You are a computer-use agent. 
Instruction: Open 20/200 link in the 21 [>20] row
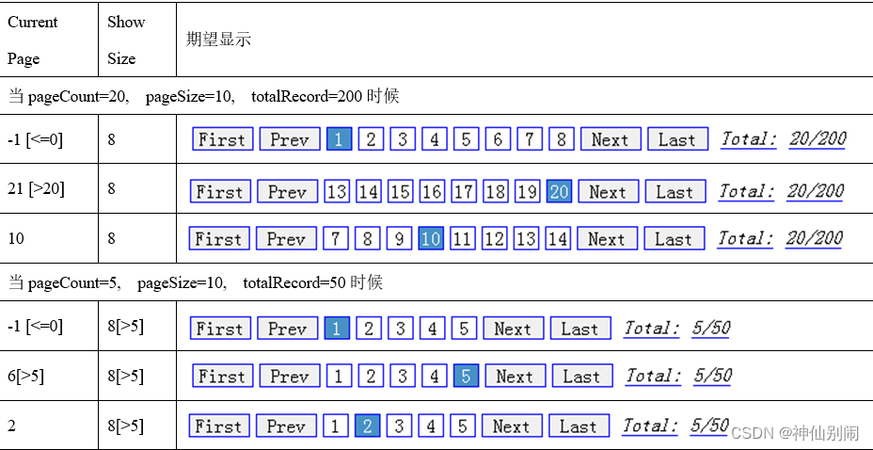(x=815, y=192)
